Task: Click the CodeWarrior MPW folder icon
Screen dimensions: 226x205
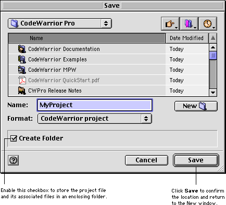Action: click(x=22, y=70)
